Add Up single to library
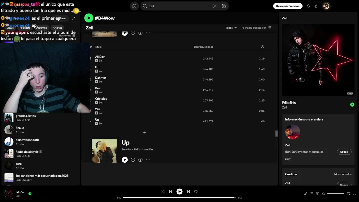359x202 pixels. pyautogui.click(x=133, y=160)
